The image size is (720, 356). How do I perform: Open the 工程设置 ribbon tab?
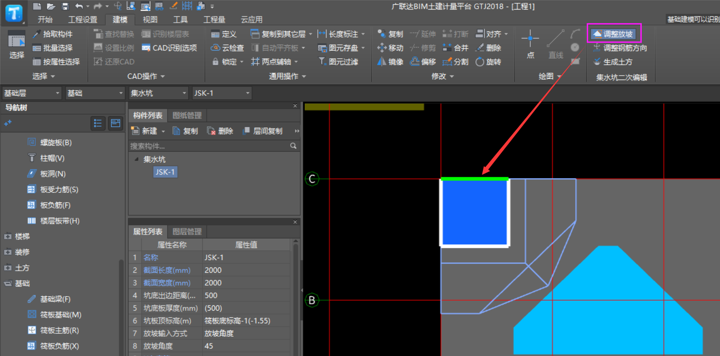tap(83, 20)
